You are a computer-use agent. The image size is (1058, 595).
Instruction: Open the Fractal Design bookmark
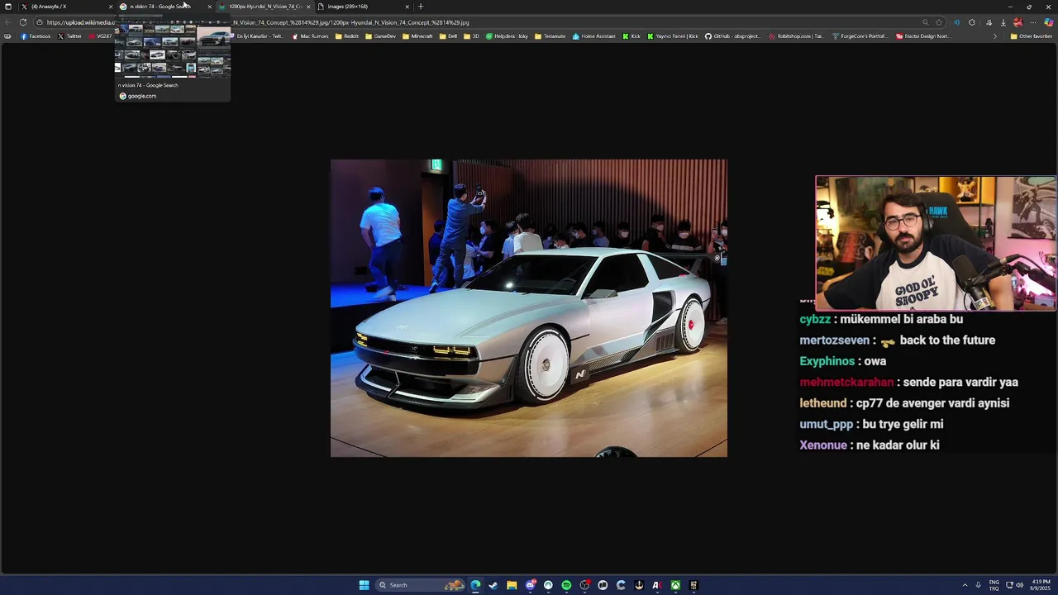point(922,36)
